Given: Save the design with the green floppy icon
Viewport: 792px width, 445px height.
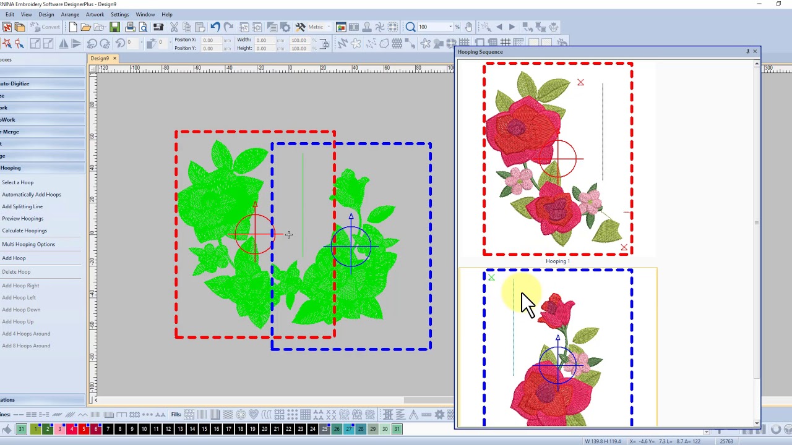Looking at the screenshot, I should pyautogui.click(x=115, y=27).
